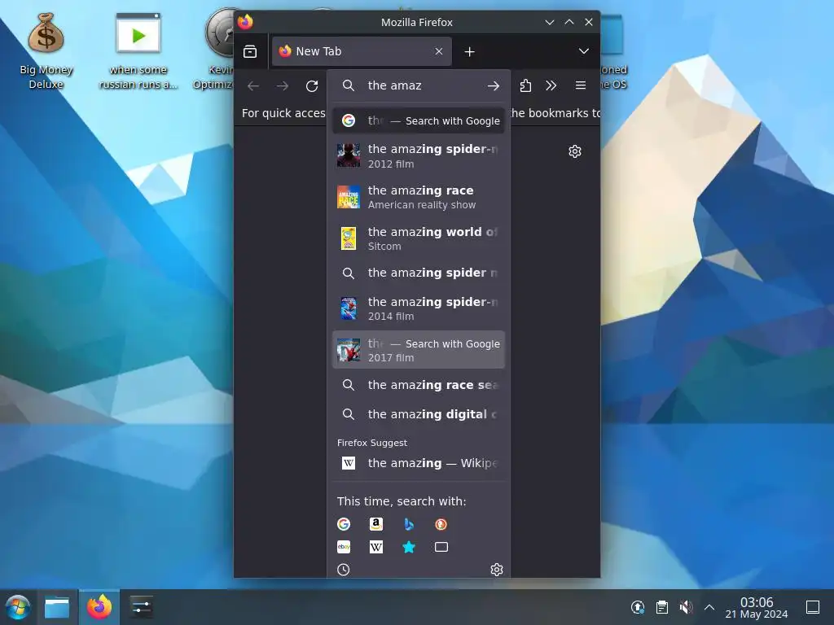The height and width of the screenshot is (625, 834).
Task: Search this time with Wikipedia icon
Action: pyautogui.click(x=376, y=547)
